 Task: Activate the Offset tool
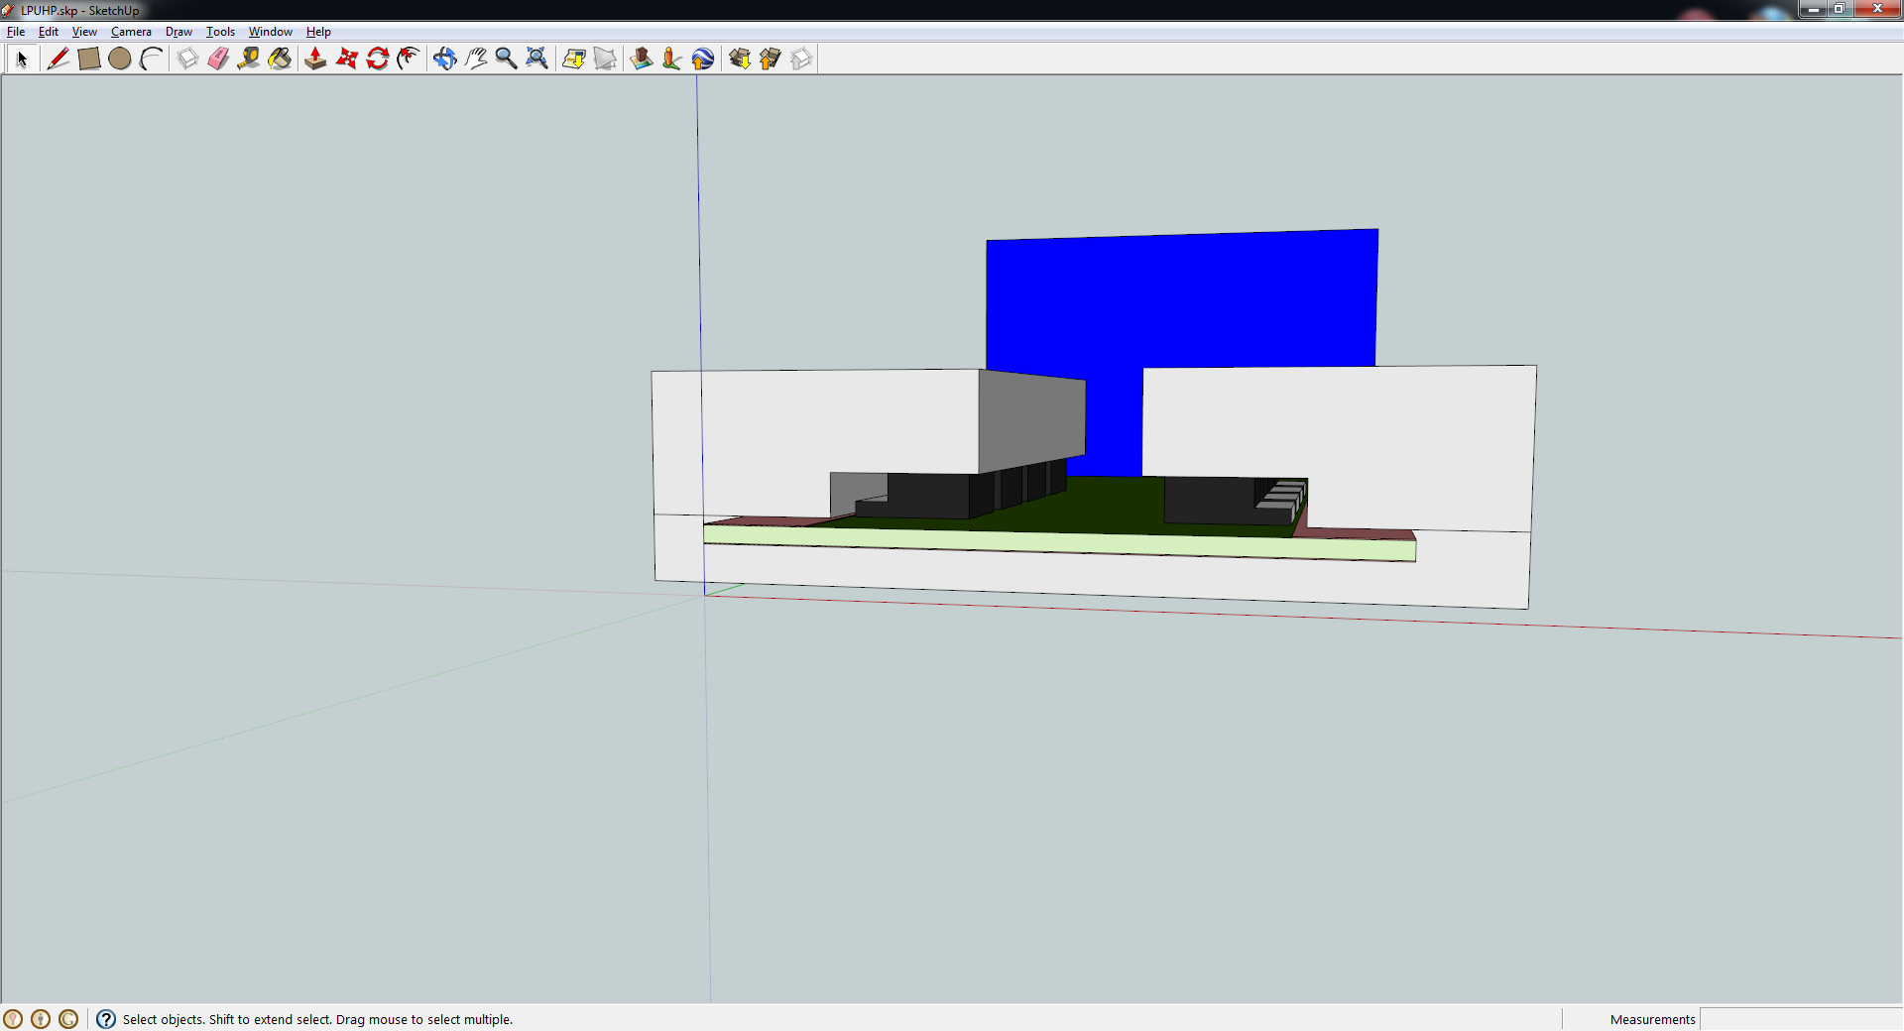click(x=409, y=59)
